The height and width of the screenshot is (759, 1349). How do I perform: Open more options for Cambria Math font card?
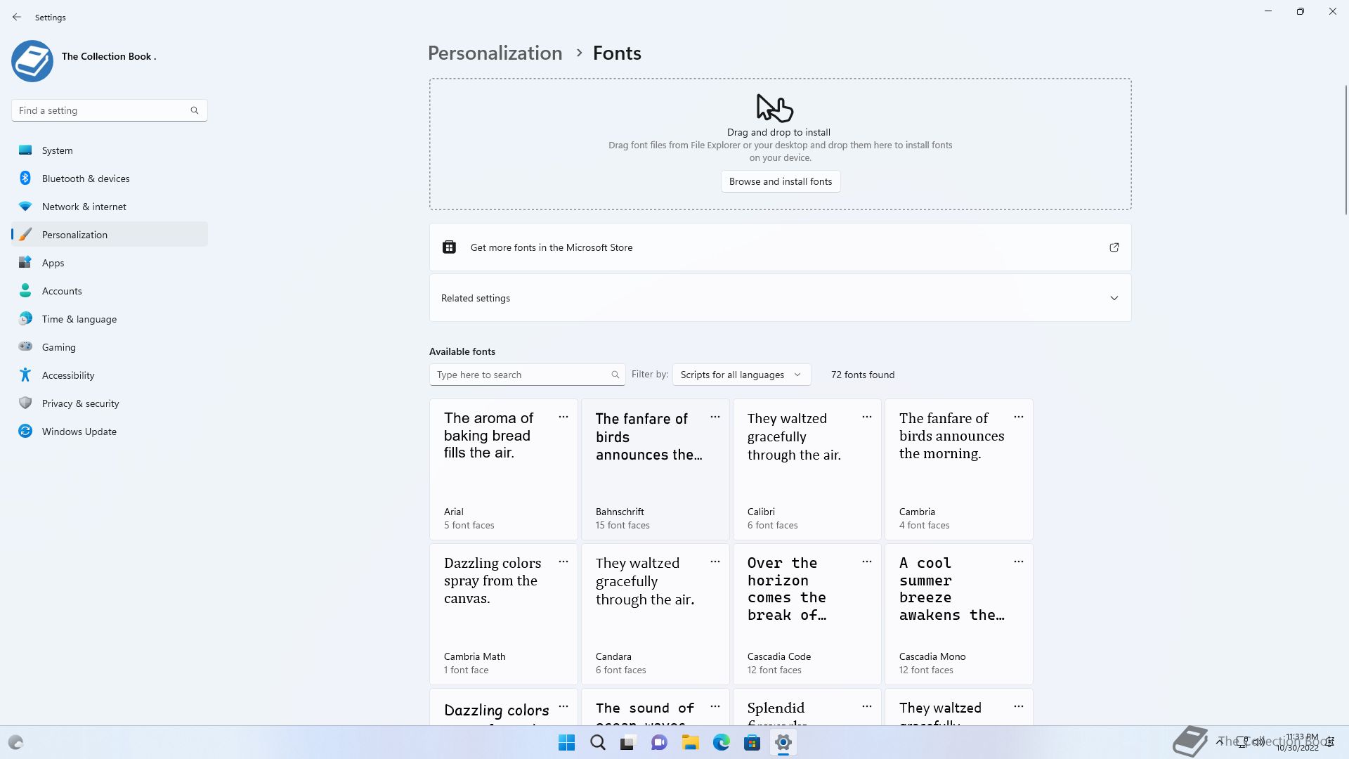[x=563, y=562]
